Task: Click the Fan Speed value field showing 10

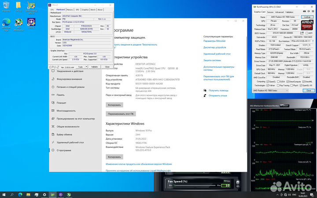Action: [226, 186]
